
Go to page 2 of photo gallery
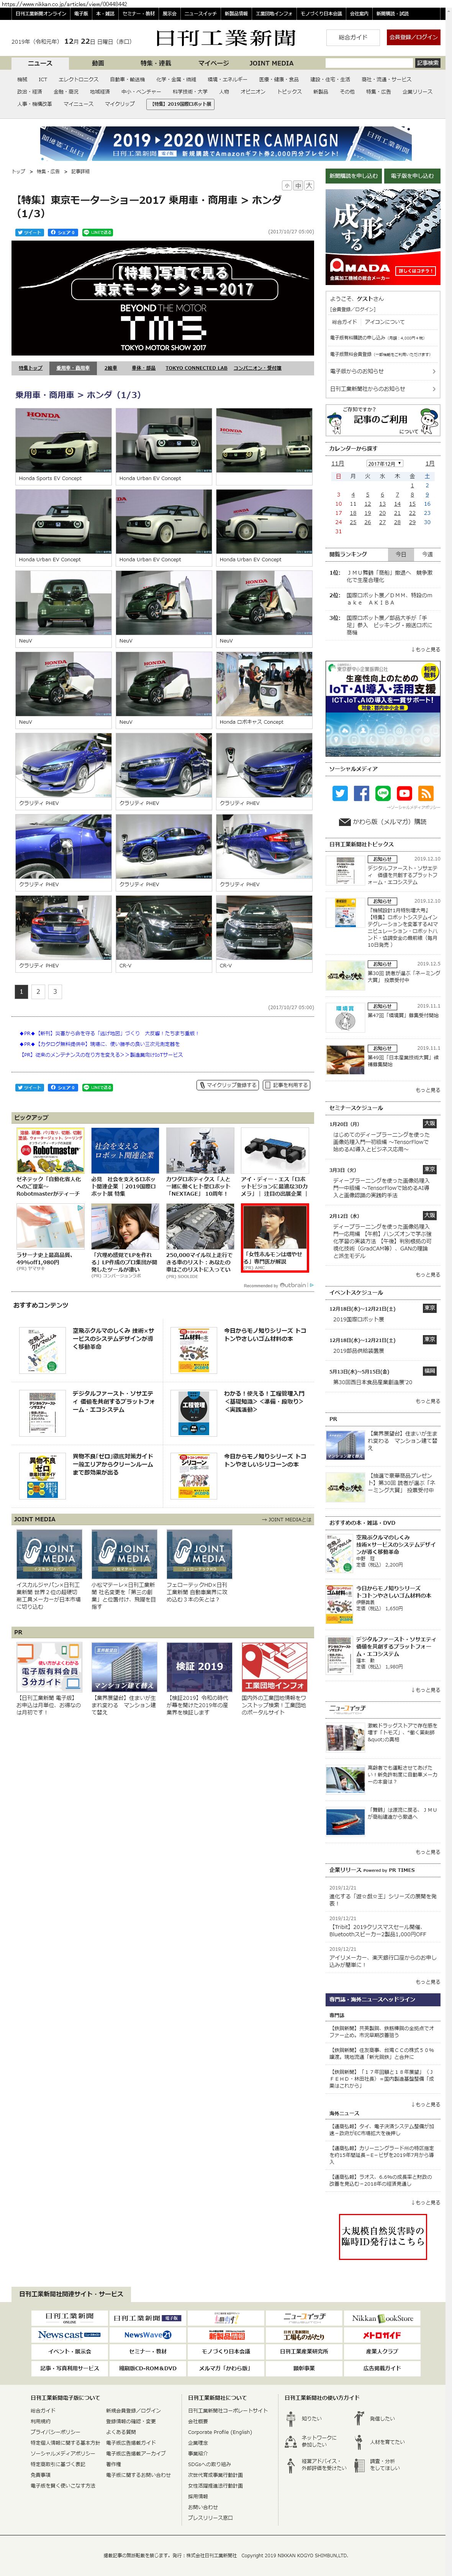[38, 992]
